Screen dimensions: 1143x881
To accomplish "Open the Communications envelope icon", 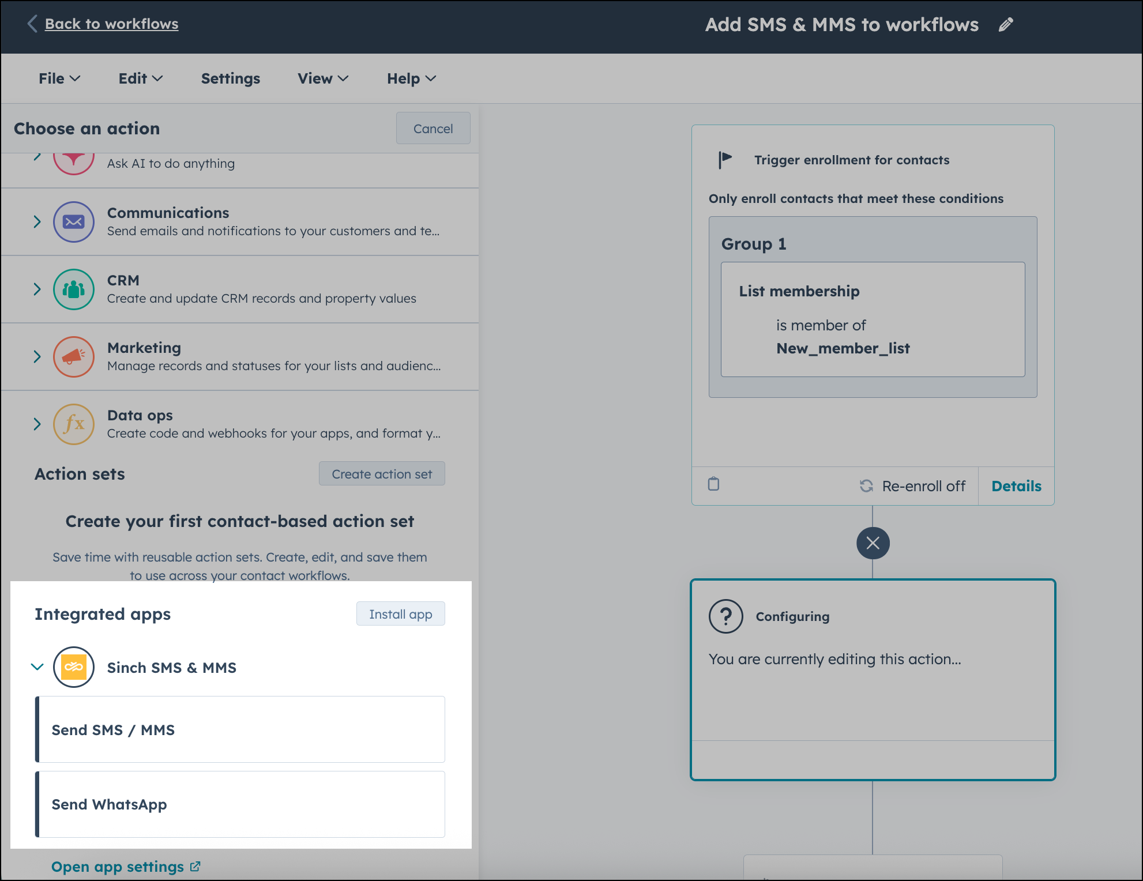I will [74, 222].
